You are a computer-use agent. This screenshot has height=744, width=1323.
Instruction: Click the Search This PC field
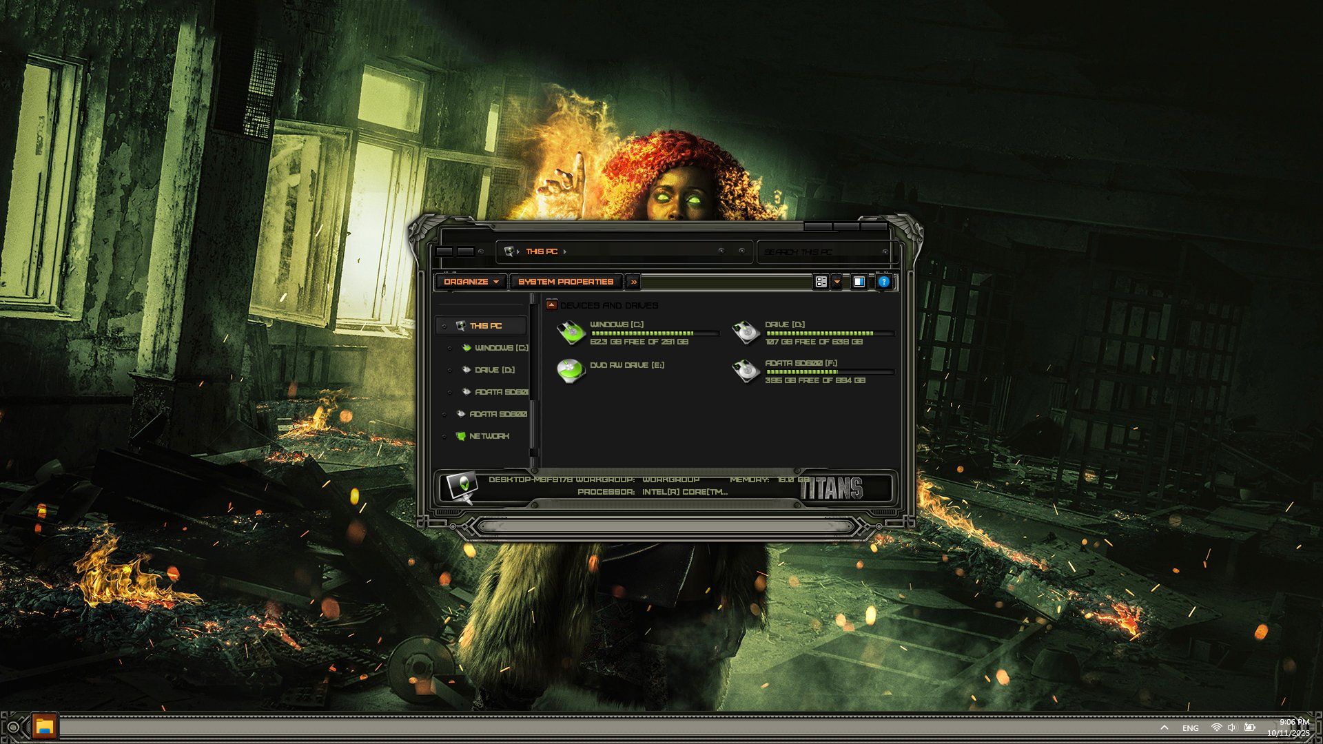(x=820, y=252)
